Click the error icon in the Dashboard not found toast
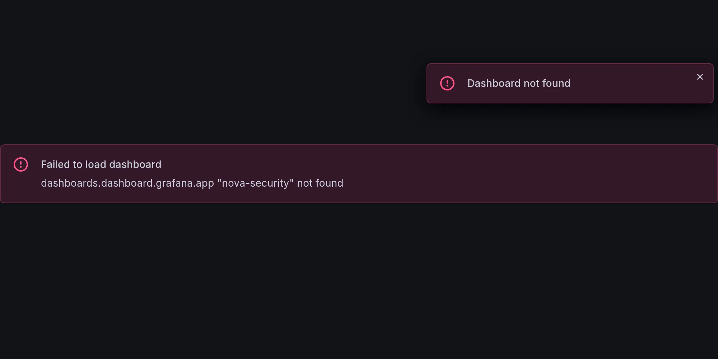The width and height of the screenshot is (718, 359). (x=447, y=83)
